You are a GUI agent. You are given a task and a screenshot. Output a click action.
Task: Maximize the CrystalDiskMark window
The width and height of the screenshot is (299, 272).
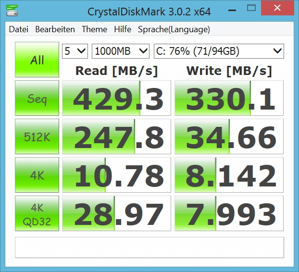point(251,8)
